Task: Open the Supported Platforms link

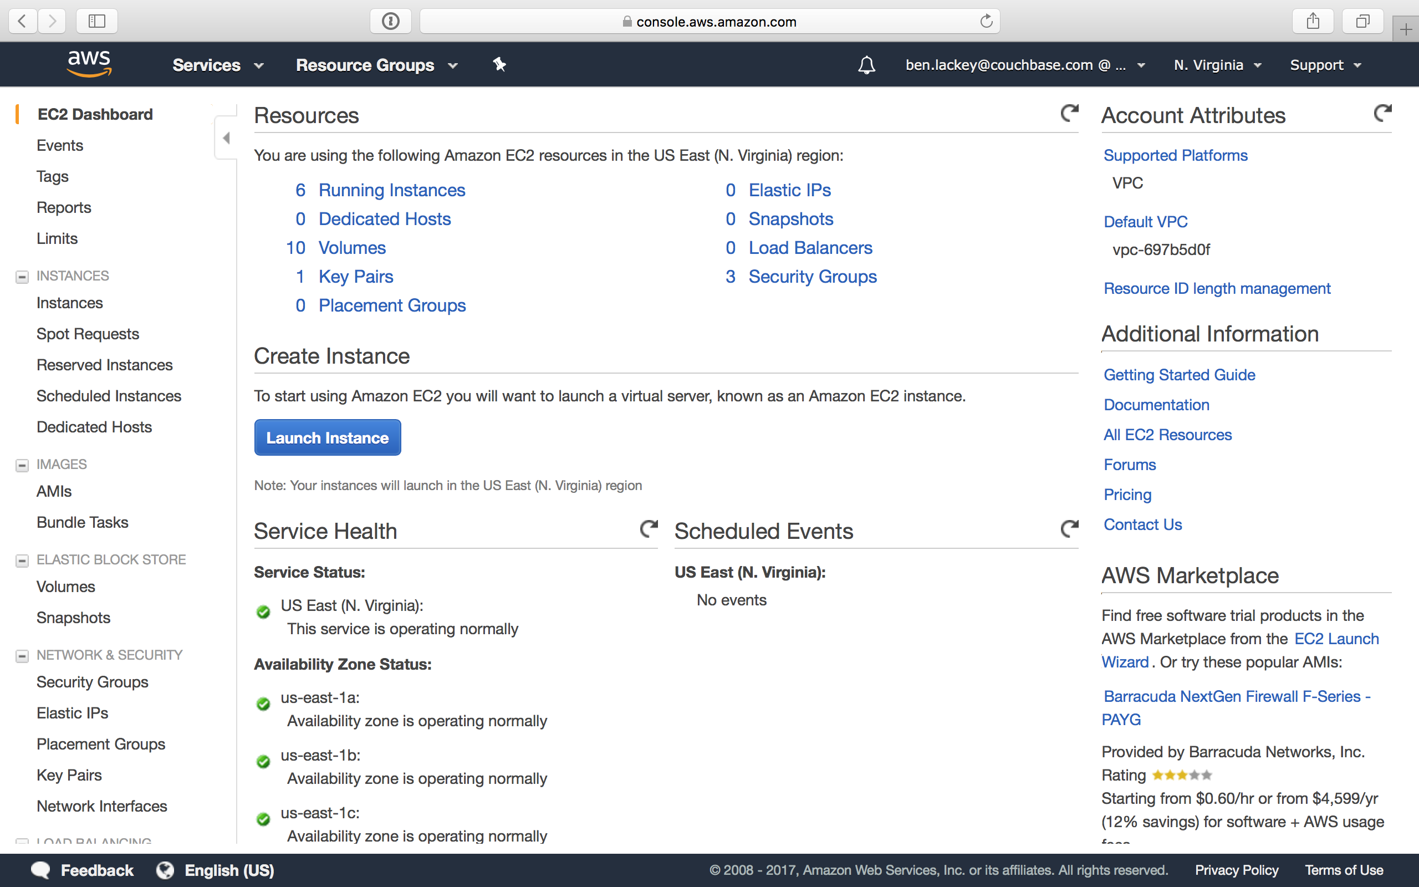Action: tap(1175, 155)
